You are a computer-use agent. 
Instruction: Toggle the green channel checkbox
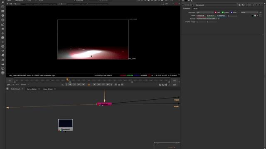[223, 12]
